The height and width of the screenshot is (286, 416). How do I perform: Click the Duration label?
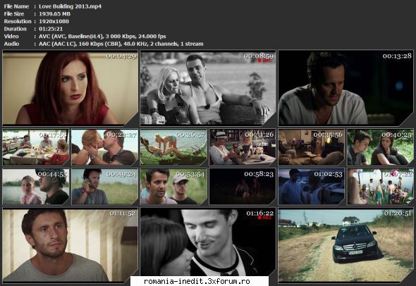click(x=15, y=29)
